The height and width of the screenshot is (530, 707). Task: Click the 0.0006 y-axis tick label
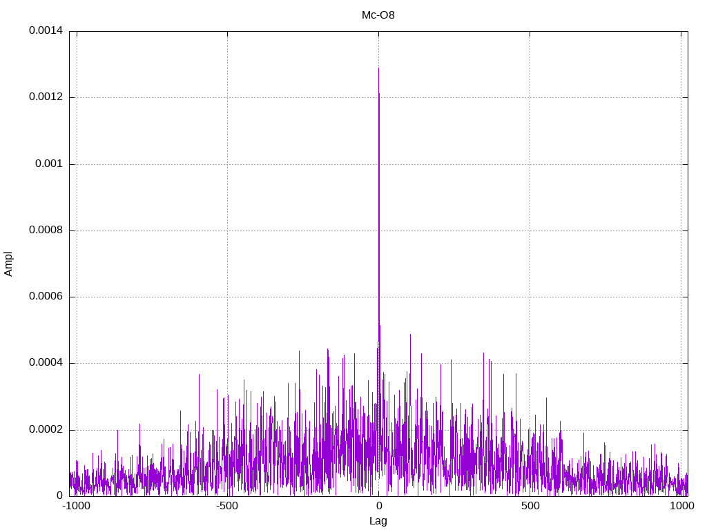(46, 296)
